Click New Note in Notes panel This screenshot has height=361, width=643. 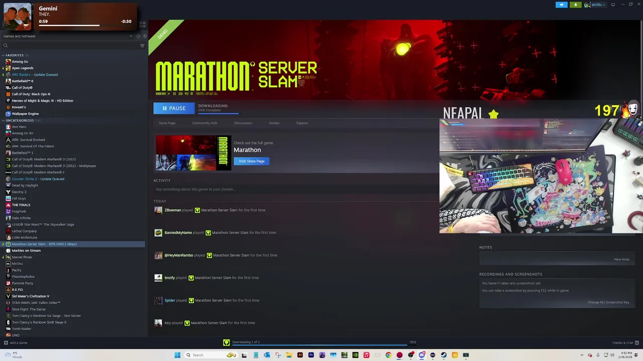621,259
